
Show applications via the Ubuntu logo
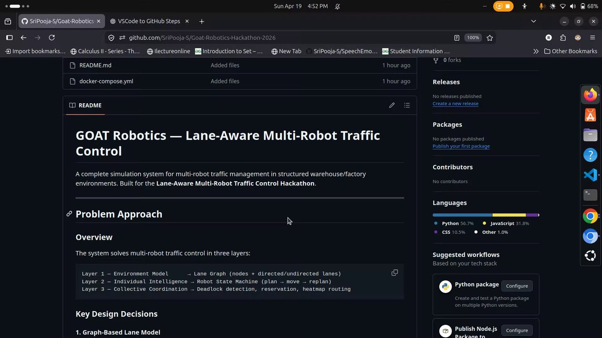point(590,256)
